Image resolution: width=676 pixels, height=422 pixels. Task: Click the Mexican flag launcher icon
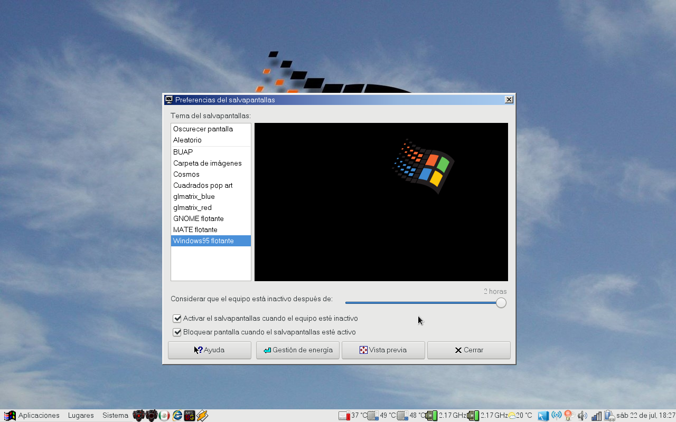164,416
